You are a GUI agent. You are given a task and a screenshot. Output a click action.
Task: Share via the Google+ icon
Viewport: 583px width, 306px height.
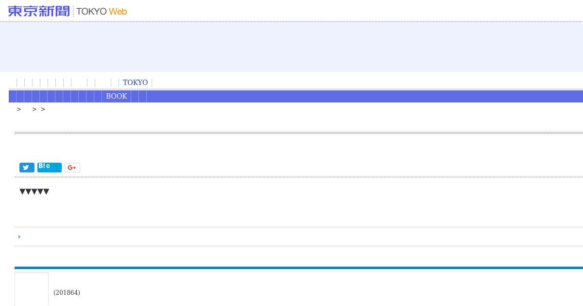72,168
